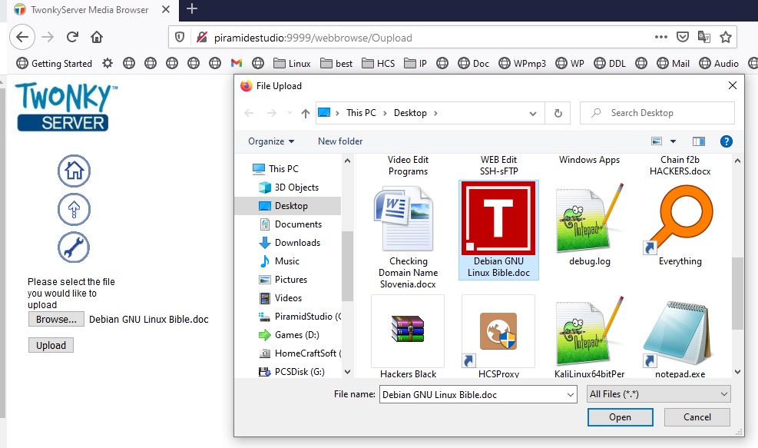The image size is (758, 448).
Task: Reload the page in Firefox
Action: coord(72,37)
